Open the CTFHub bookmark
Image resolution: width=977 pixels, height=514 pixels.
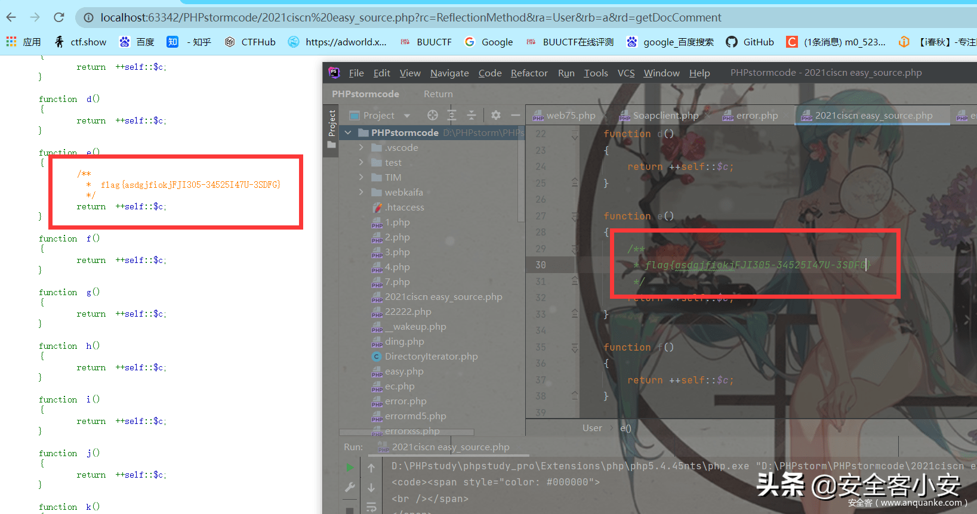250,42
